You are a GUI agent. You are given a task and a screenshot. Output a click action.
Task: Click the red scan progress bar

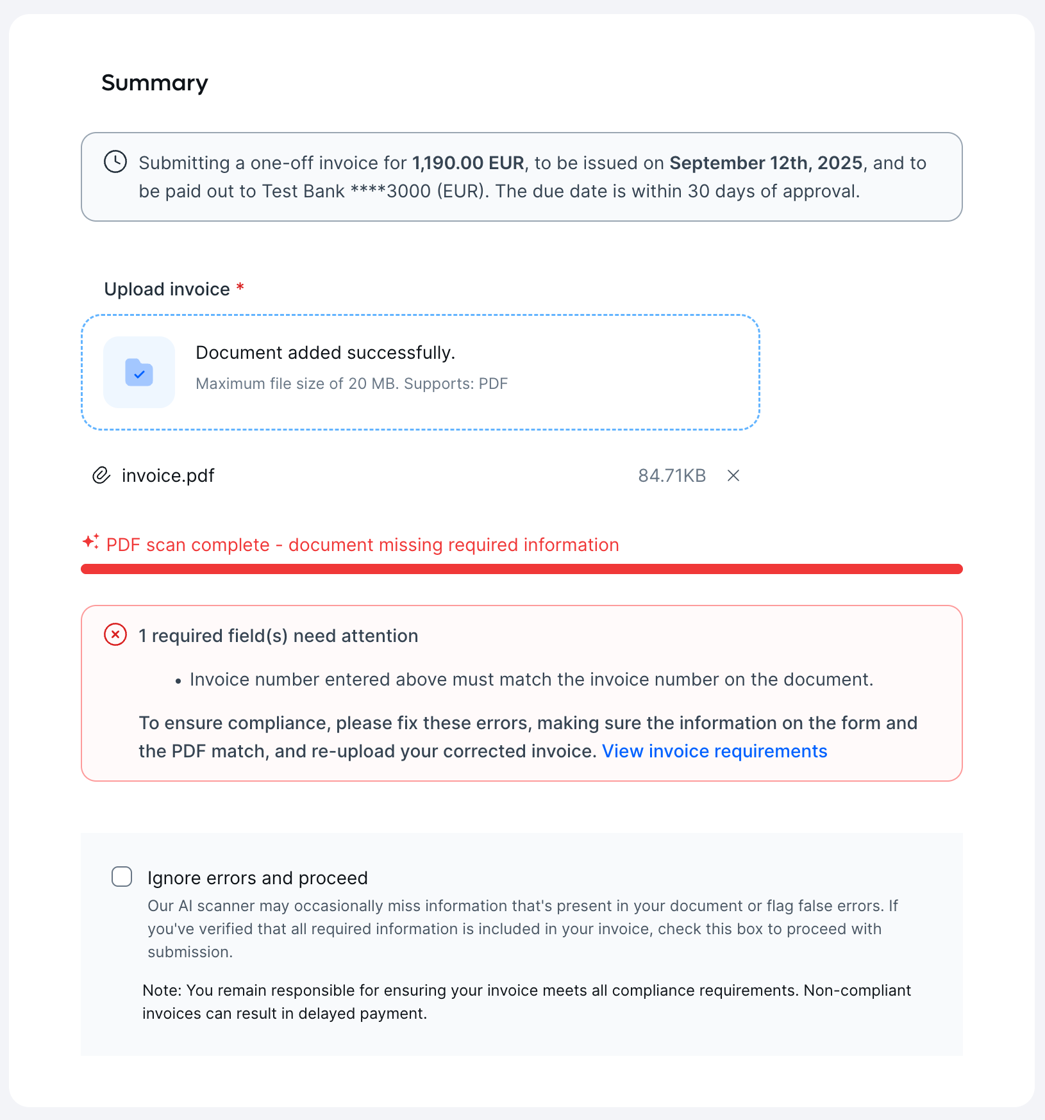[521, 569]
